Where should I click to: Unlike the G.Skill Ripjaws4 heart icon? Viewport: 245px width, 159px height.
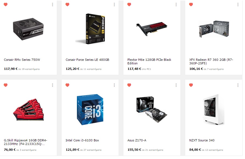click(5, 85)
